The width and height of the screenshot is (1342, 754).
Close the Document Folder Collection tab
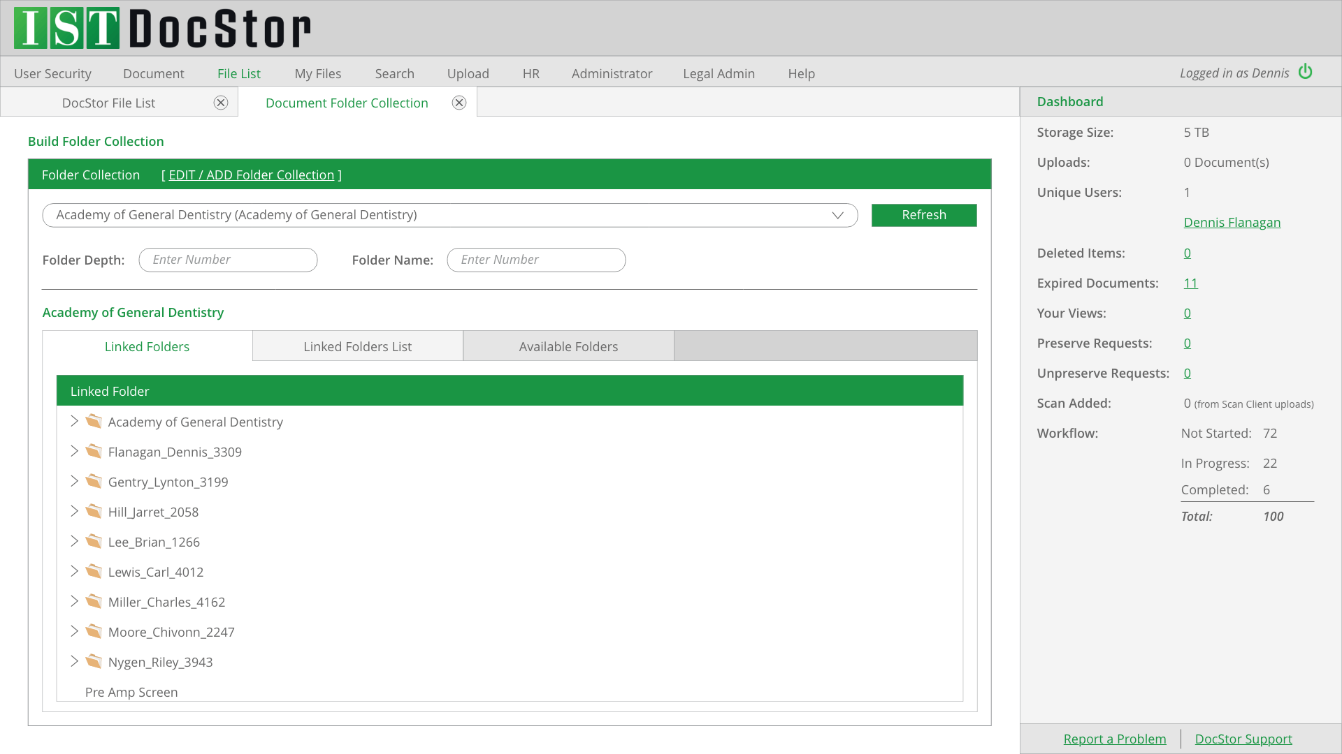(459, 103)
